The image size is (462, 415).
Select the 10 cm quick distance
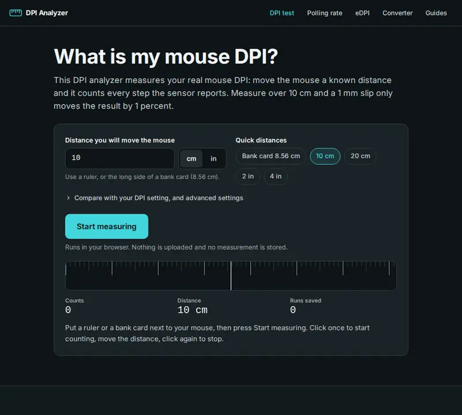[x=325, y=156]
